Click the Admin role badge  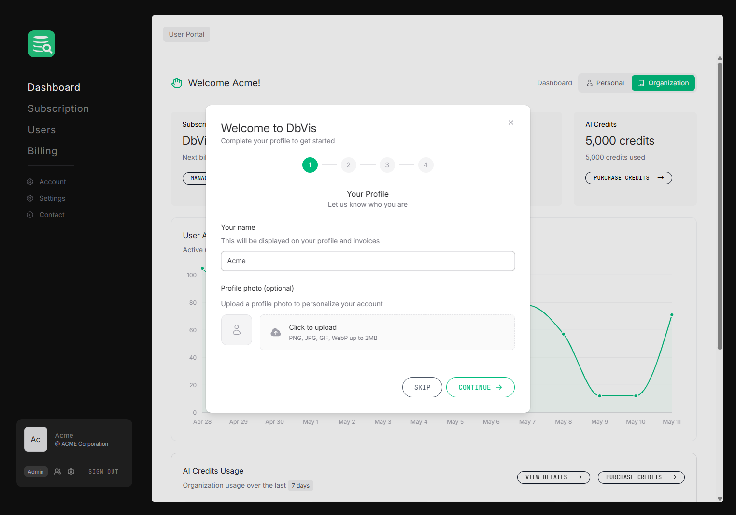(x=36, y=472)
